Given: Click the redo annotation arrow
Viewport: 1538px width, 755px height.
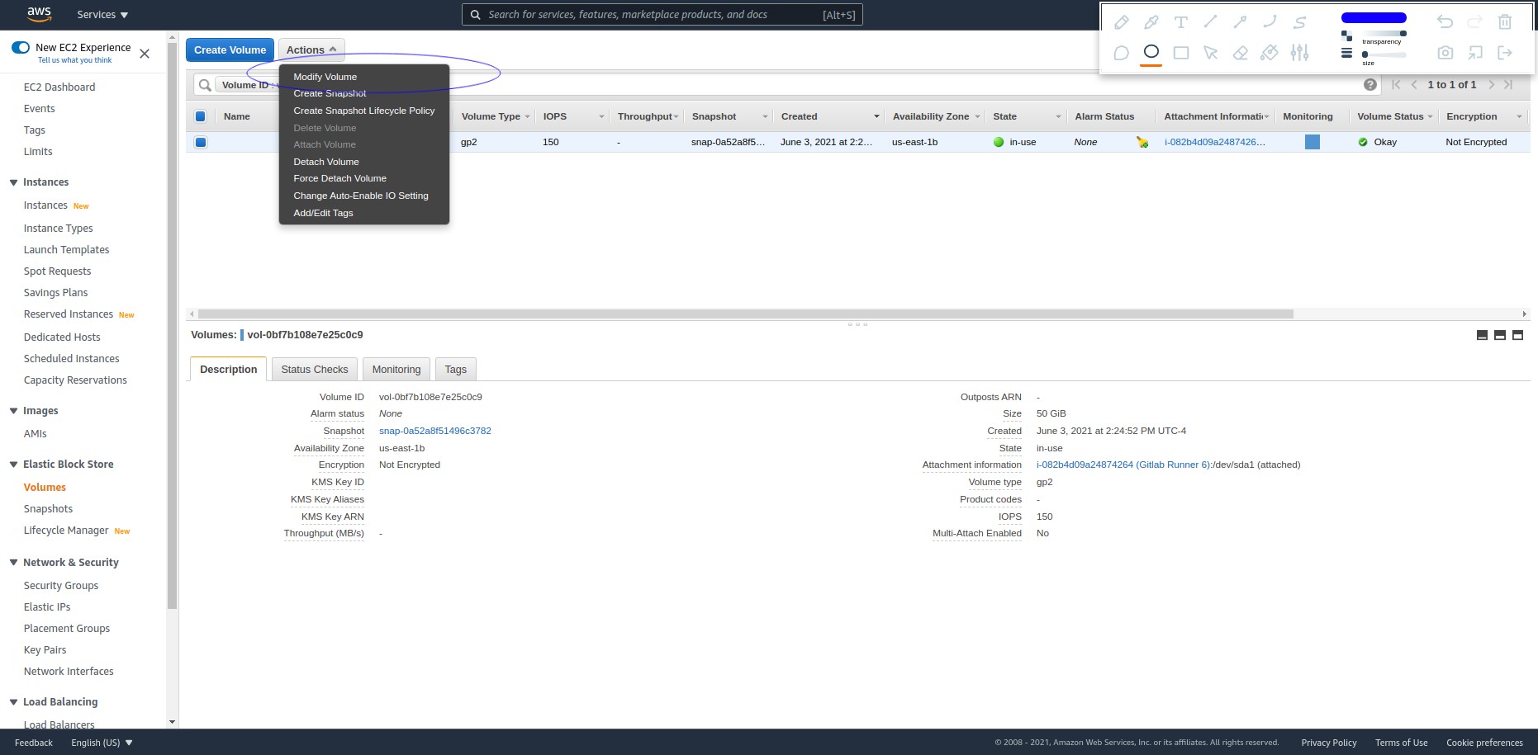Looking at the screenshot, I should (x=1474, y=22).
